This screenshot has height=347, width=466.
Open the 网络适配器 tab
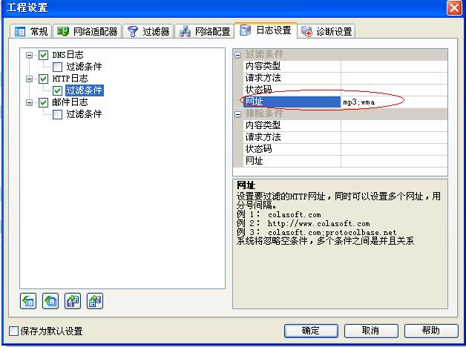(x=87, y=31)
